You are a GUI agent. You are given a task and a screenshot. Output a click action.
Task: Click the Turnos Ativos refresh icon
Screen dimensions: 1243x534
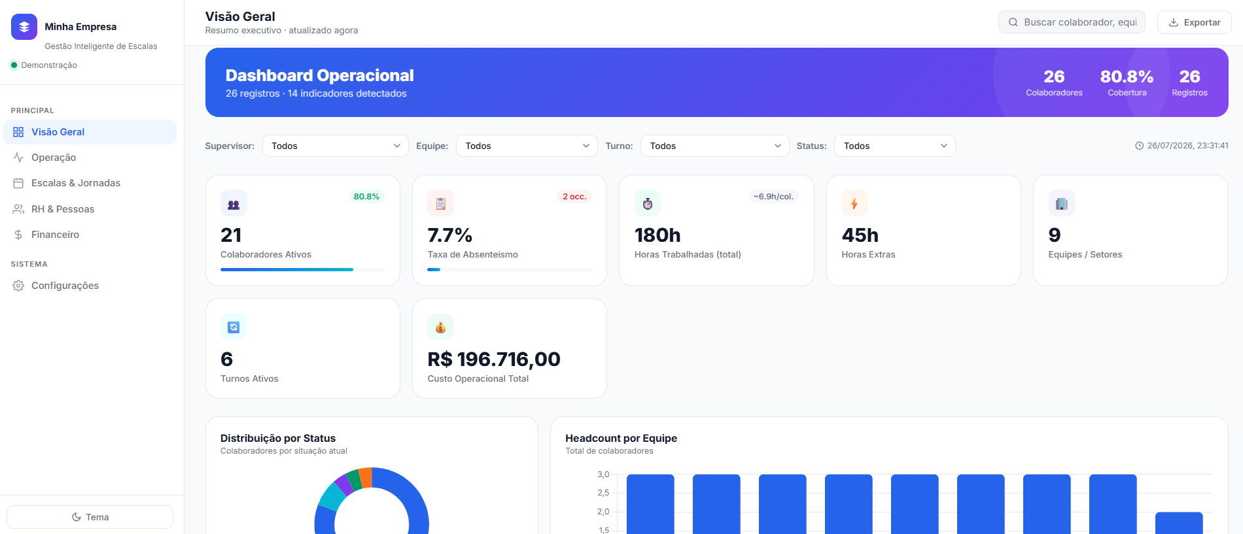234,327
